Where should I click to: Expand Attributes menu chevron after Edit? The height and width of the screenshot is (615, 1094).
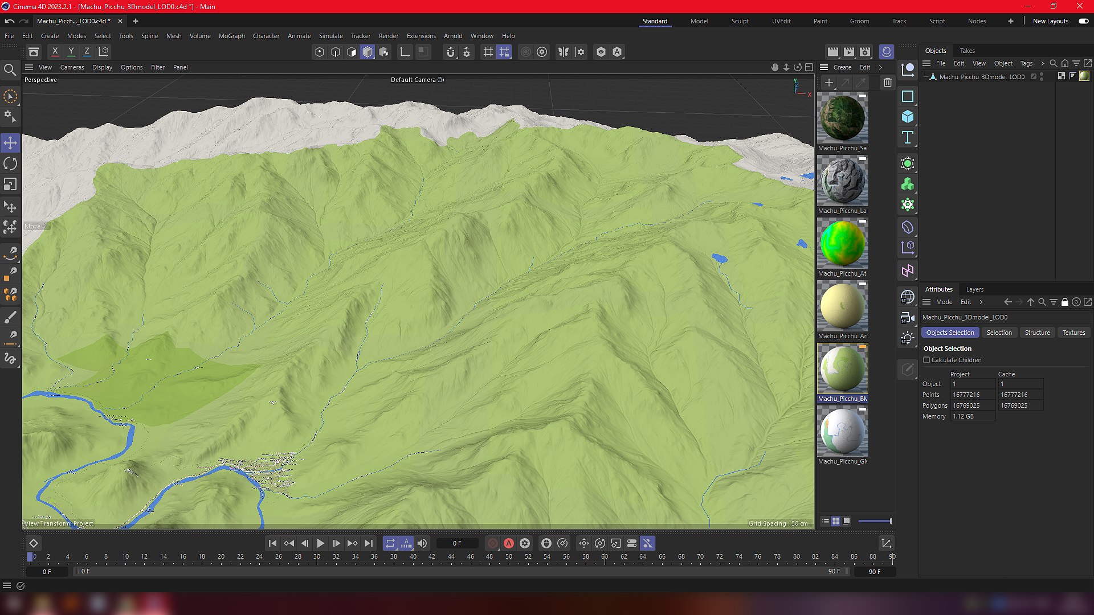[981, 302]
